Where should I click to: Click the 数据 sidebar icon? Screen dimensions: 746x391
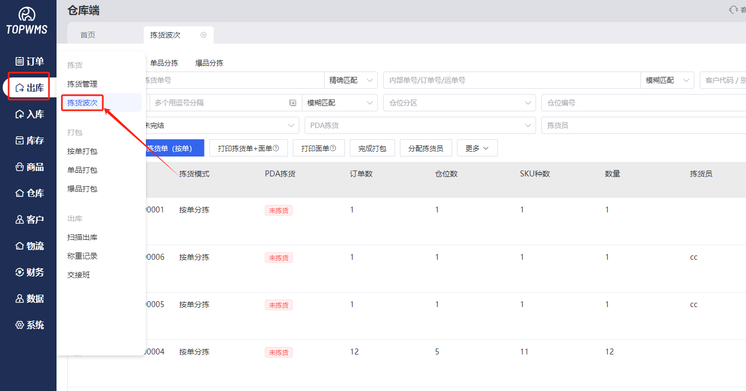click(x=19, y=298)
